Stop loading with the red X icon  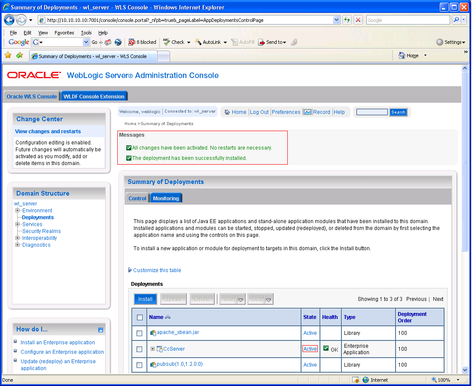click(x=358, y=20)
